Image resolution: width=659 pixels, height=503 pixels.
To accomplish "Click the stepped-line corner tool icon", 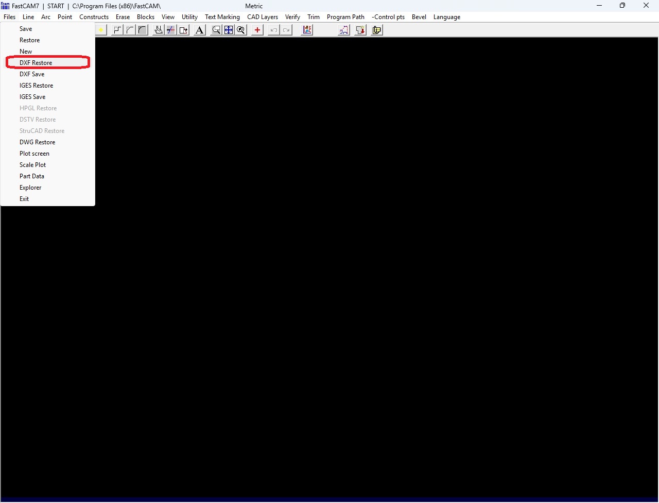I will tap(117, 30).
